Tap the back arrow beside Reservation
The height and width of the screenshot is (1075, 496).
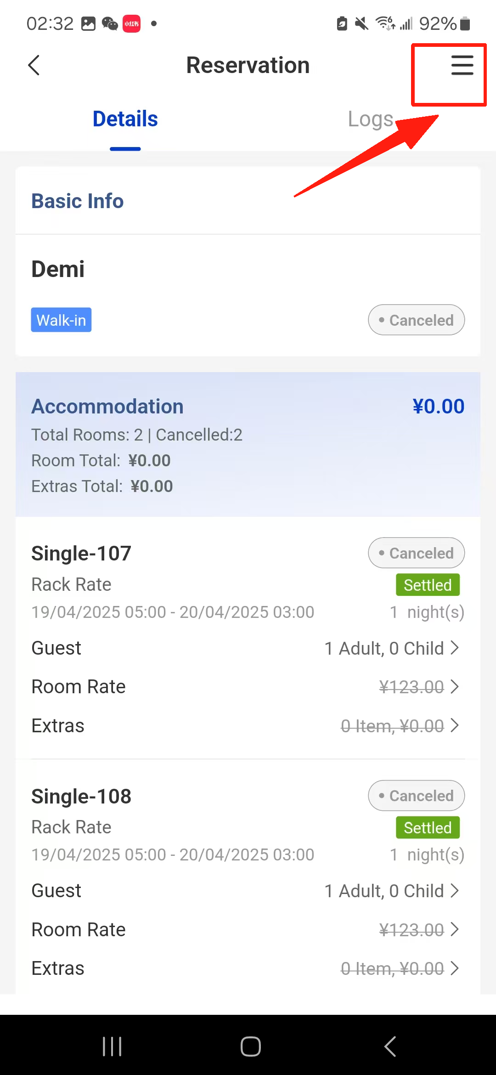click(x=34, y=65)
